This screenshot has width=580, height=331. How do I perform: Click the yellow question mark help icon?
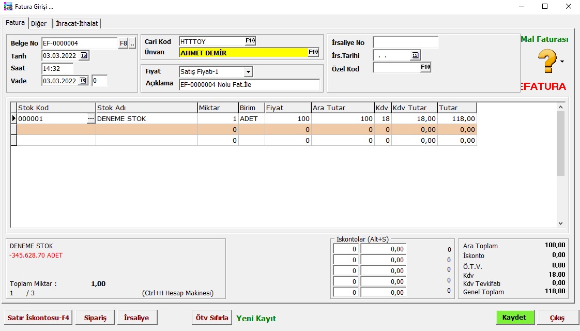coord(547,62)
